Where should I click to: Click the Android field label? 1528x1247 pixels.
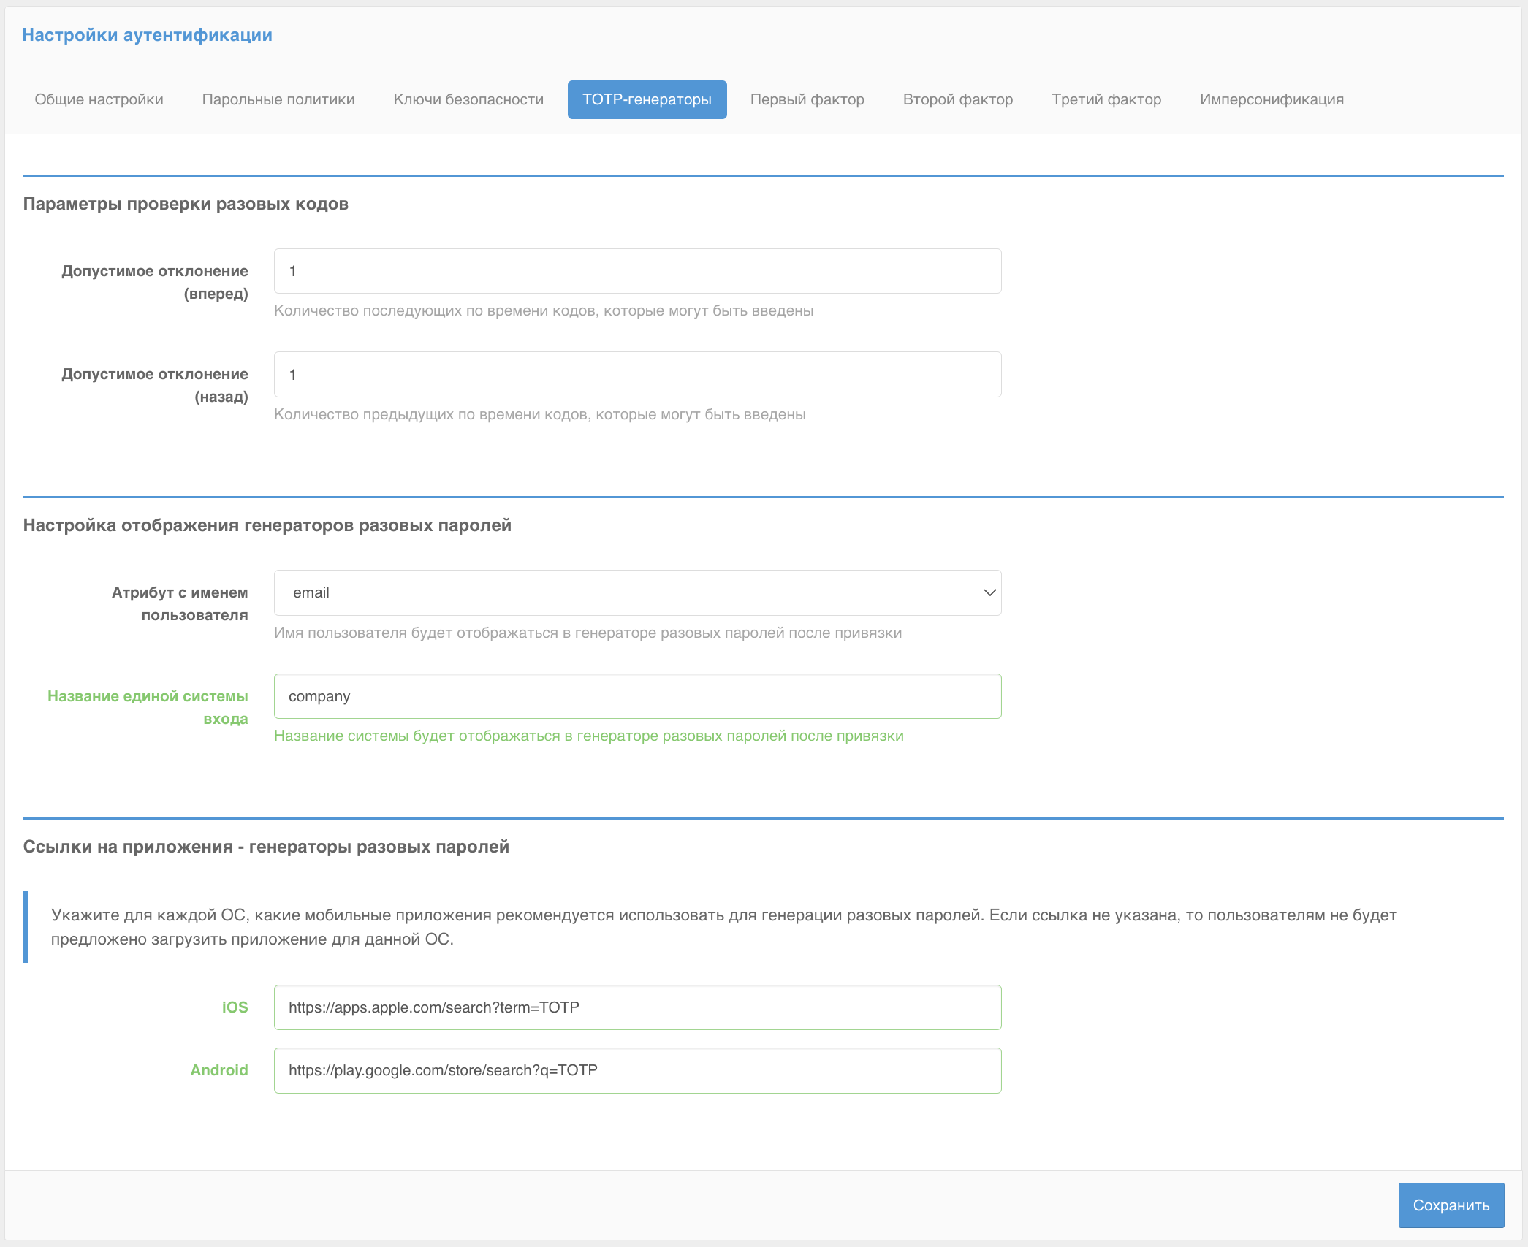[x=219, y=1070]
